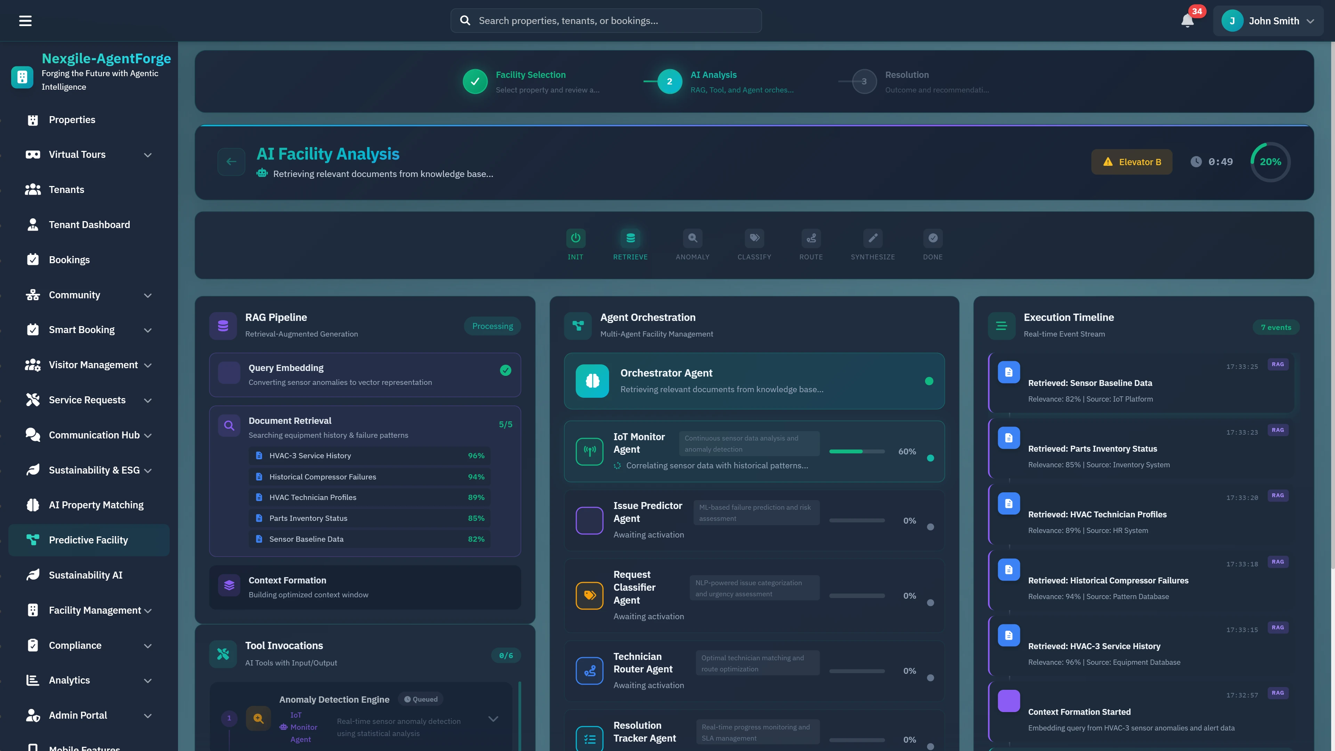1335x751 pixels.
Task: Toggle the Orchestrator Agent status indicator
Action: [x=929, y=381]
